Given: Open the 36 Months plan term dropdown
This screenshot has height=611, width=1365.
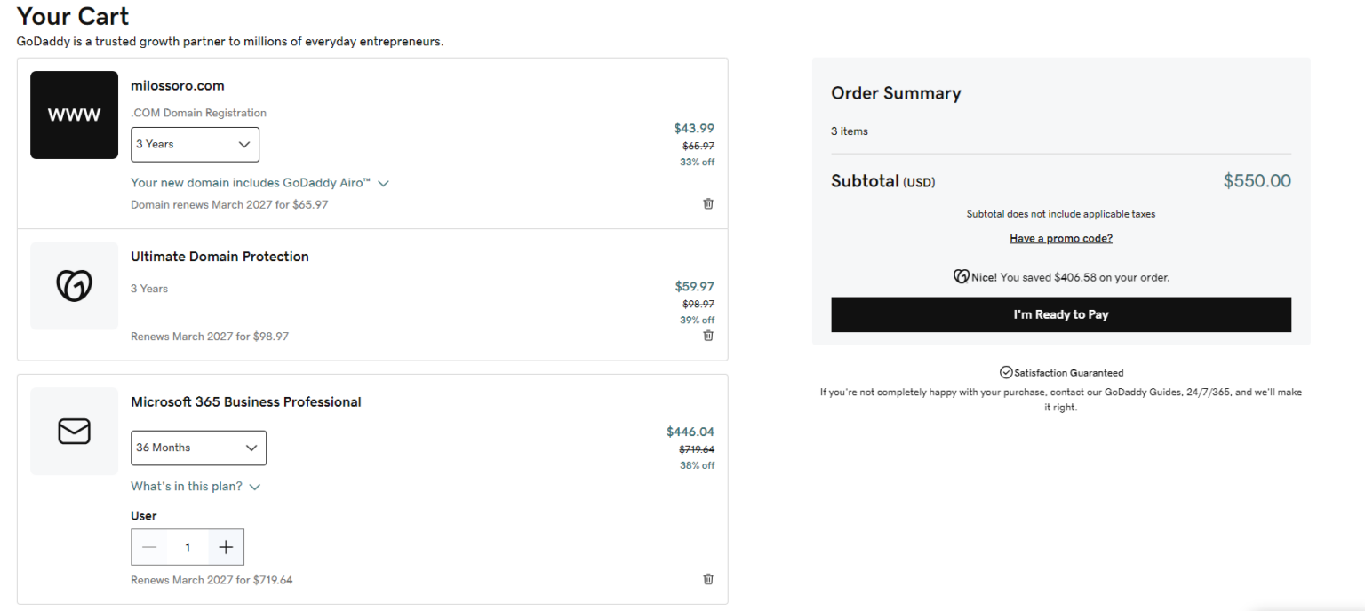Looking at the screenshot, I should tap(198, 448).
